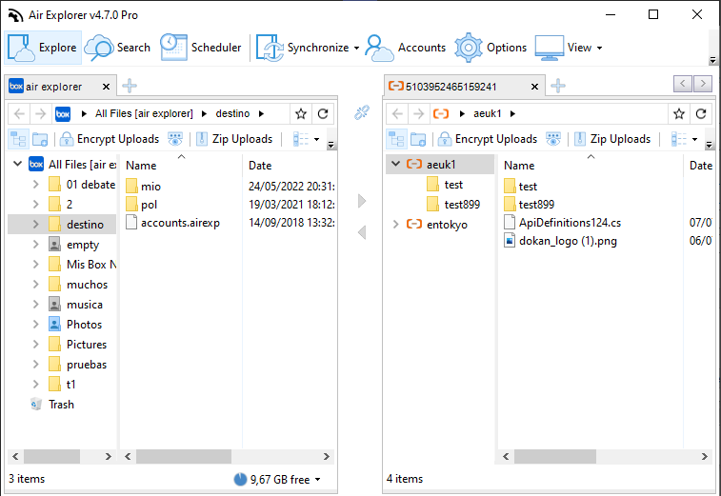Select 'ApiDefinitions124.cs' file
This screenshot has width=721, height=496.
[570, 223]
